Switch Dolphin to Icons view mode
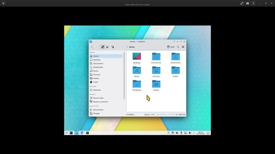 (103, 47)
